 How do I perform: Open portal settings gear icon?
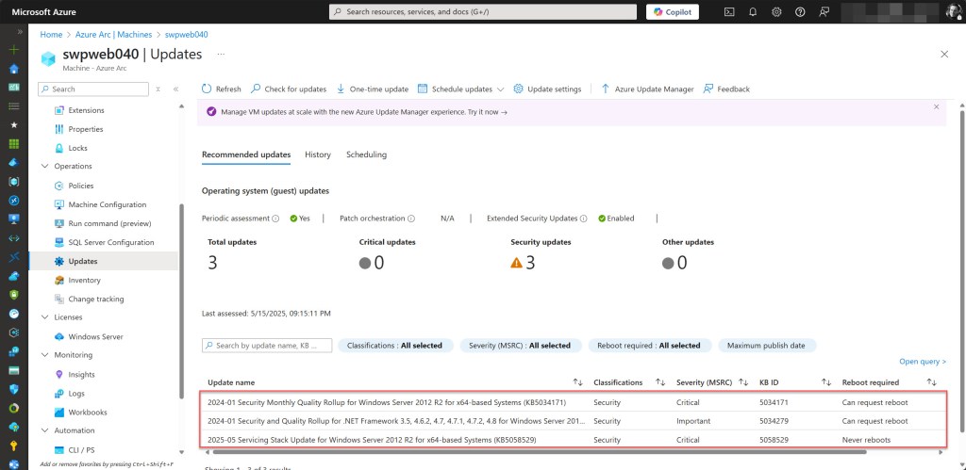tap(776, 12)
